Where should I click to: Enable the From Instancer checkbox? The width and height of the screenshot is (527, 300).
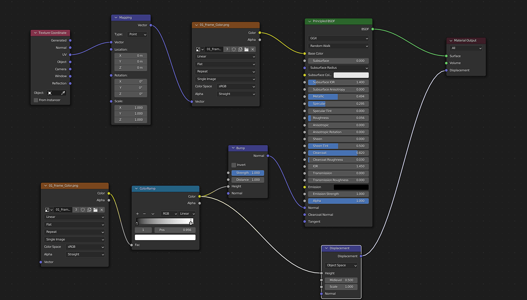coord(36,100)
